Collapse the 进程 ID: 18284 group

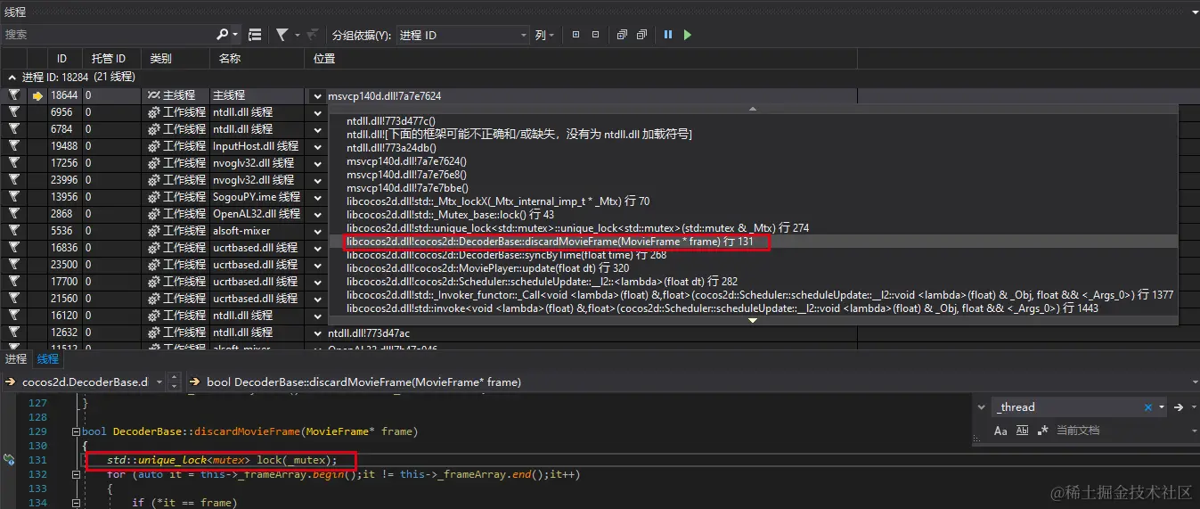pos(12,78)
